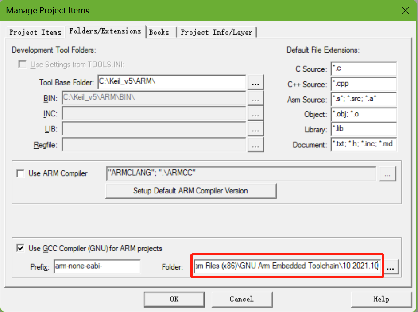Focus the GCC Prefix text field

click(97, 266)
